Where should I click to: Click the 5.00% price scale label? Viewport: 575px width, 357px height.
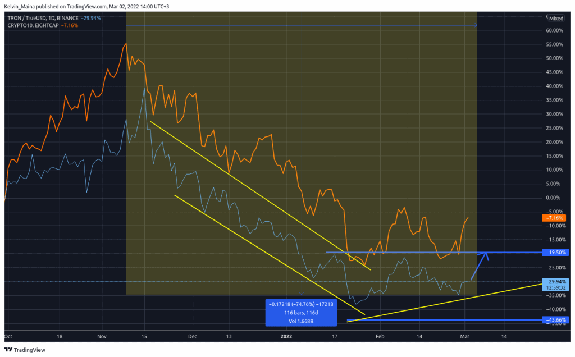554,184
